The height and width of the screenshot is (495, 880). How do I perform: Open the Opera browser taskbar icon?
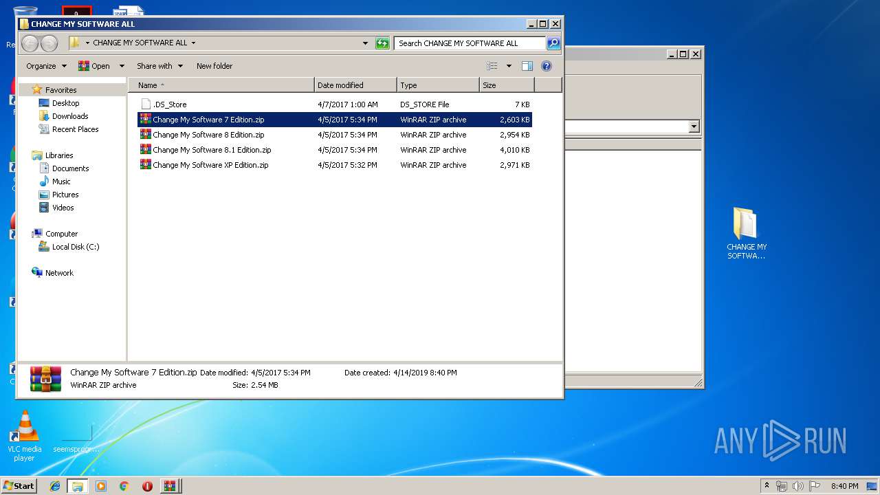pos(147,486)
